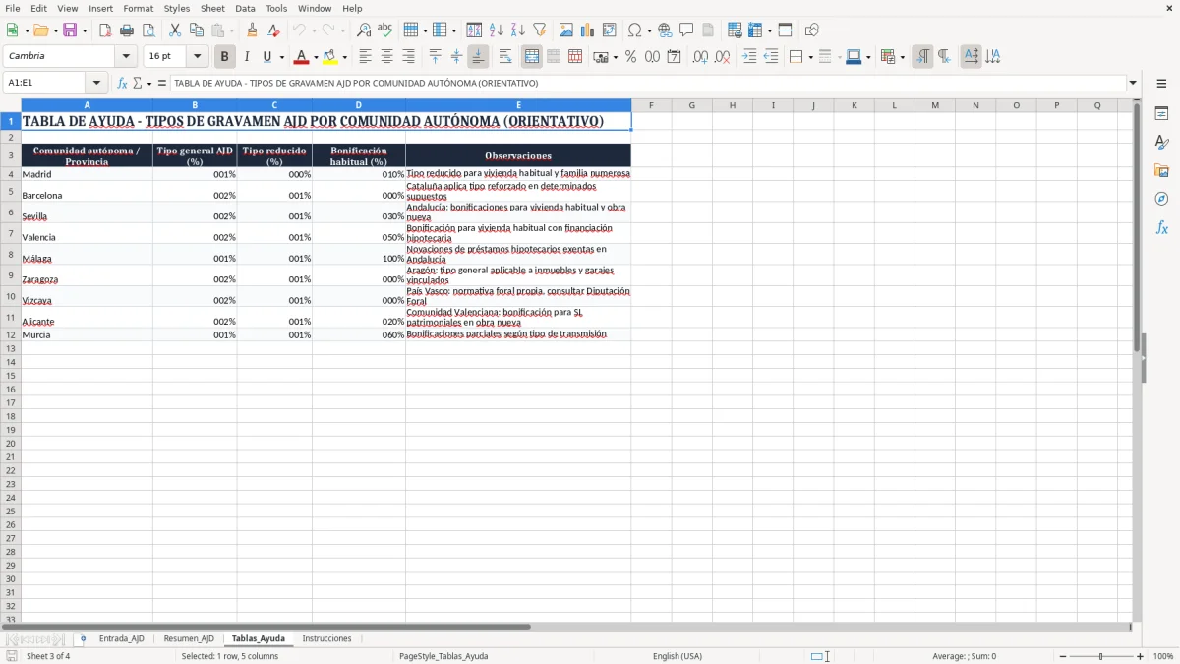Clear direct formatting

273,30
